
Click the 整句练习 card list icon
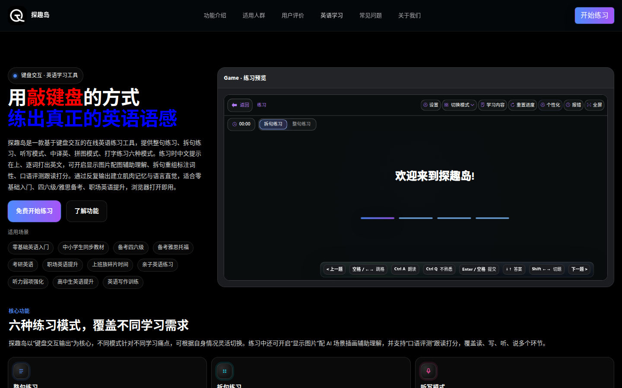[21, 371]
